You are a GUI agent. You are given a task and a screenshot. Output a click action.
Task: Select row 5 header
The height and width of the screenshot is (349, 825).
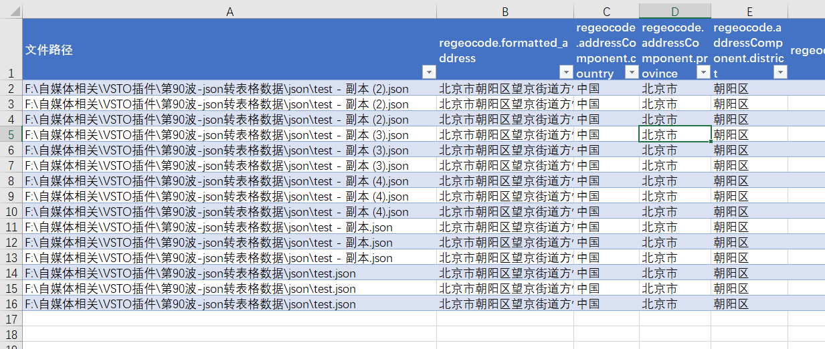click(11, 134)
